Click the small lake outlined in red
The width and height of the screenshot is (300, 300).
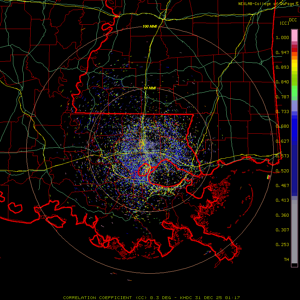pos(144,170)
